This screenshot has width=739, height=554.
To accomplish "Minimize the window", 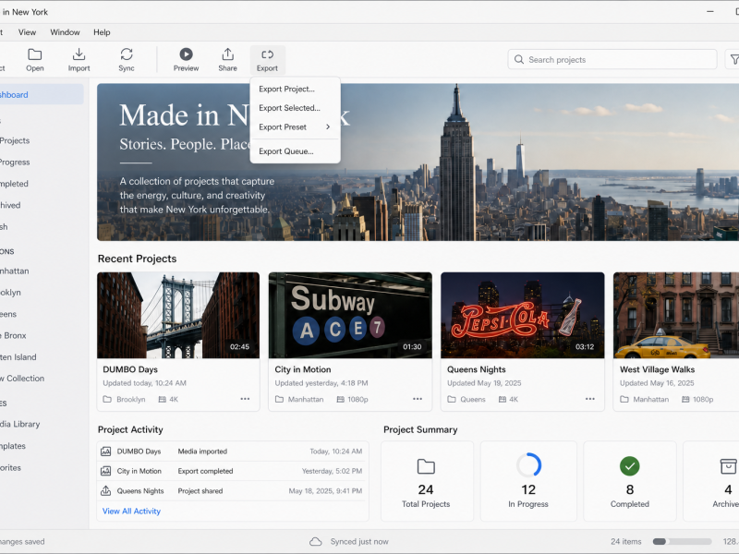I will pos(710,11).
